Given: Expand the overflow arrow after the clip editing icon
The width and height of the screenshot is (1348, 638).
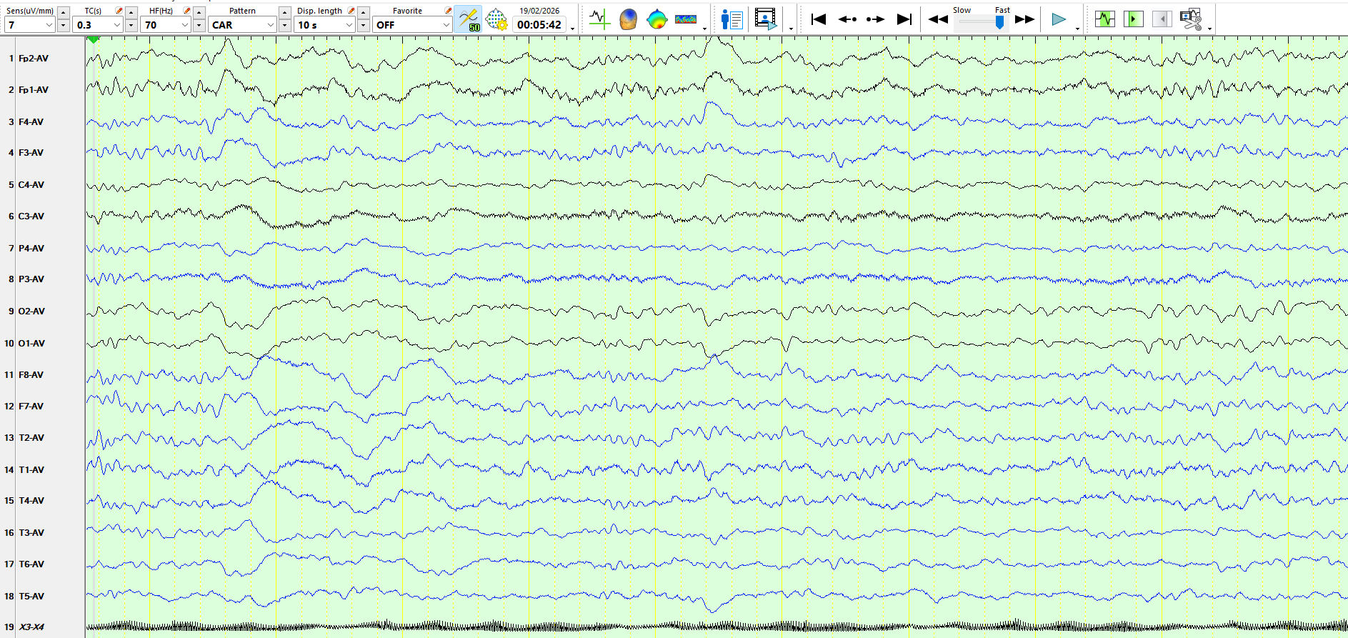Looking at the screenshot, I should 1209,29.
